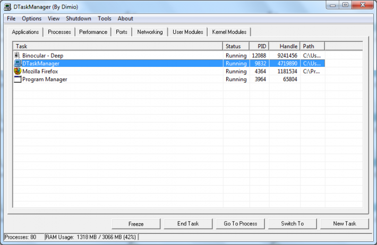The height and width of the screenshot is (245, 377).
Task: Select the Binocular - Deep task
Action: [x=43, y=56]
